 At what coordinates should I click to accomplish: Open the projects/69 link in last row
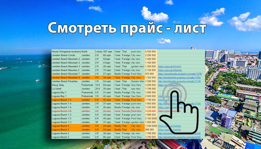[179, 137]
